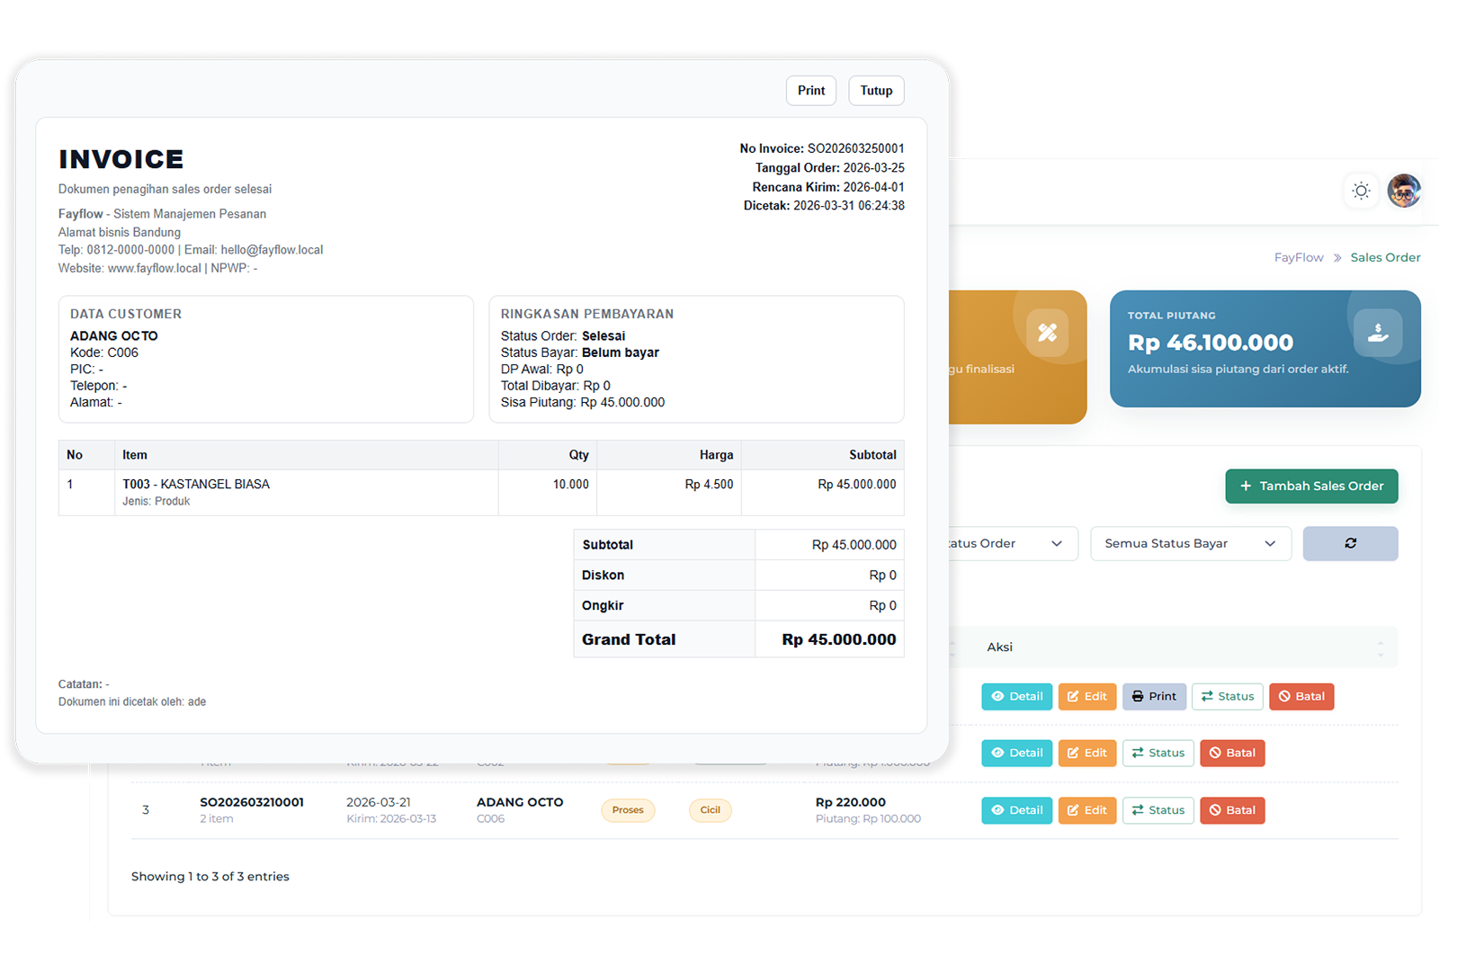
Task: Close the invoice with the Tutup button
Action: point(876,91)
